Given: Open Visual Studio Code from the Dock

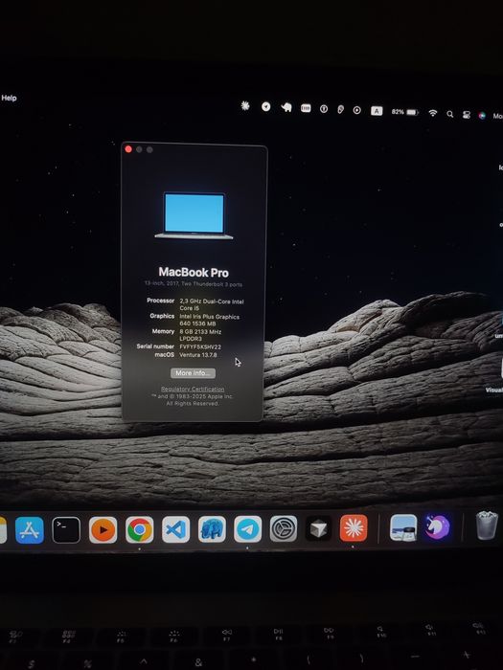Looking at the screenshot, I should pos(175,529).
